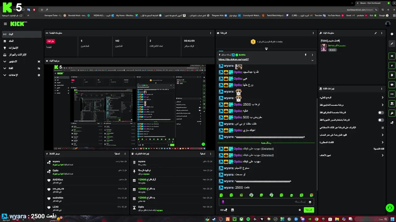Screen dimensions: 396x222
Task: Click the chat collapse arrow under leaderboard
Action: [x=266, y=49]
